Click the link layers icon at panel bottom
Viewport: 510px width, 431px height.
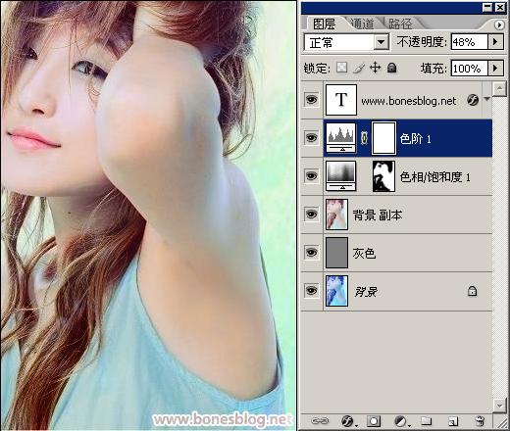point(320,421)
